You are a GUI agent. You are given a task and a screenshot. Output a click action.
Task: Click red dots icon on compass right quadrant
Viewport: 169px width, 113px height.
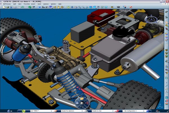[88, 103]
